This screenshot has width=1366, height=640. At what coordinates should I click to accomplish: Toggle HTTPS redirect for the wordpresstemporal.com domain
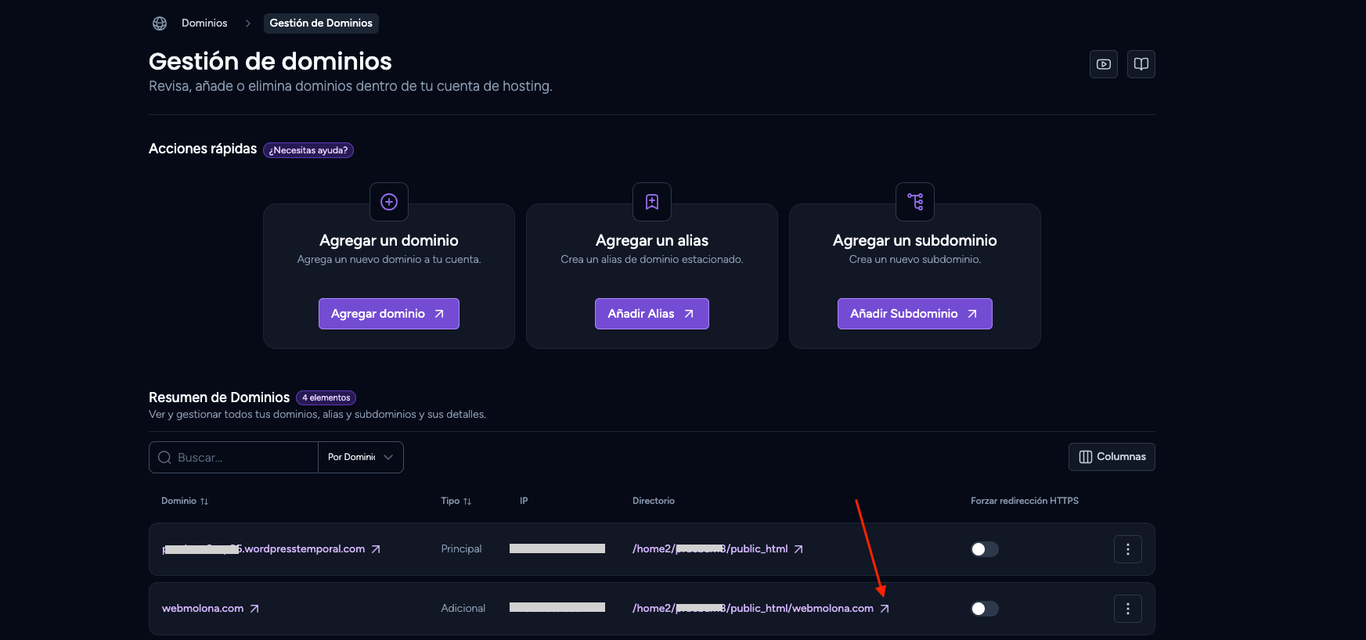click(x=985, y=549)
